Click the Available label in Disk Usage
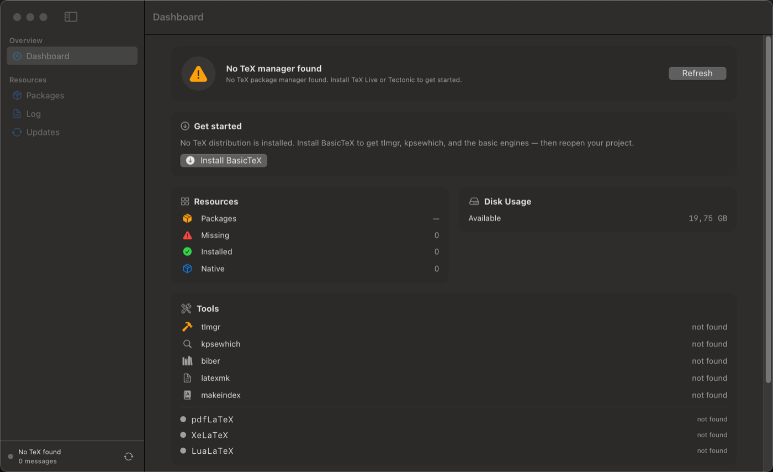Screen dimensions: 773x472 click(x=485, y=218)
